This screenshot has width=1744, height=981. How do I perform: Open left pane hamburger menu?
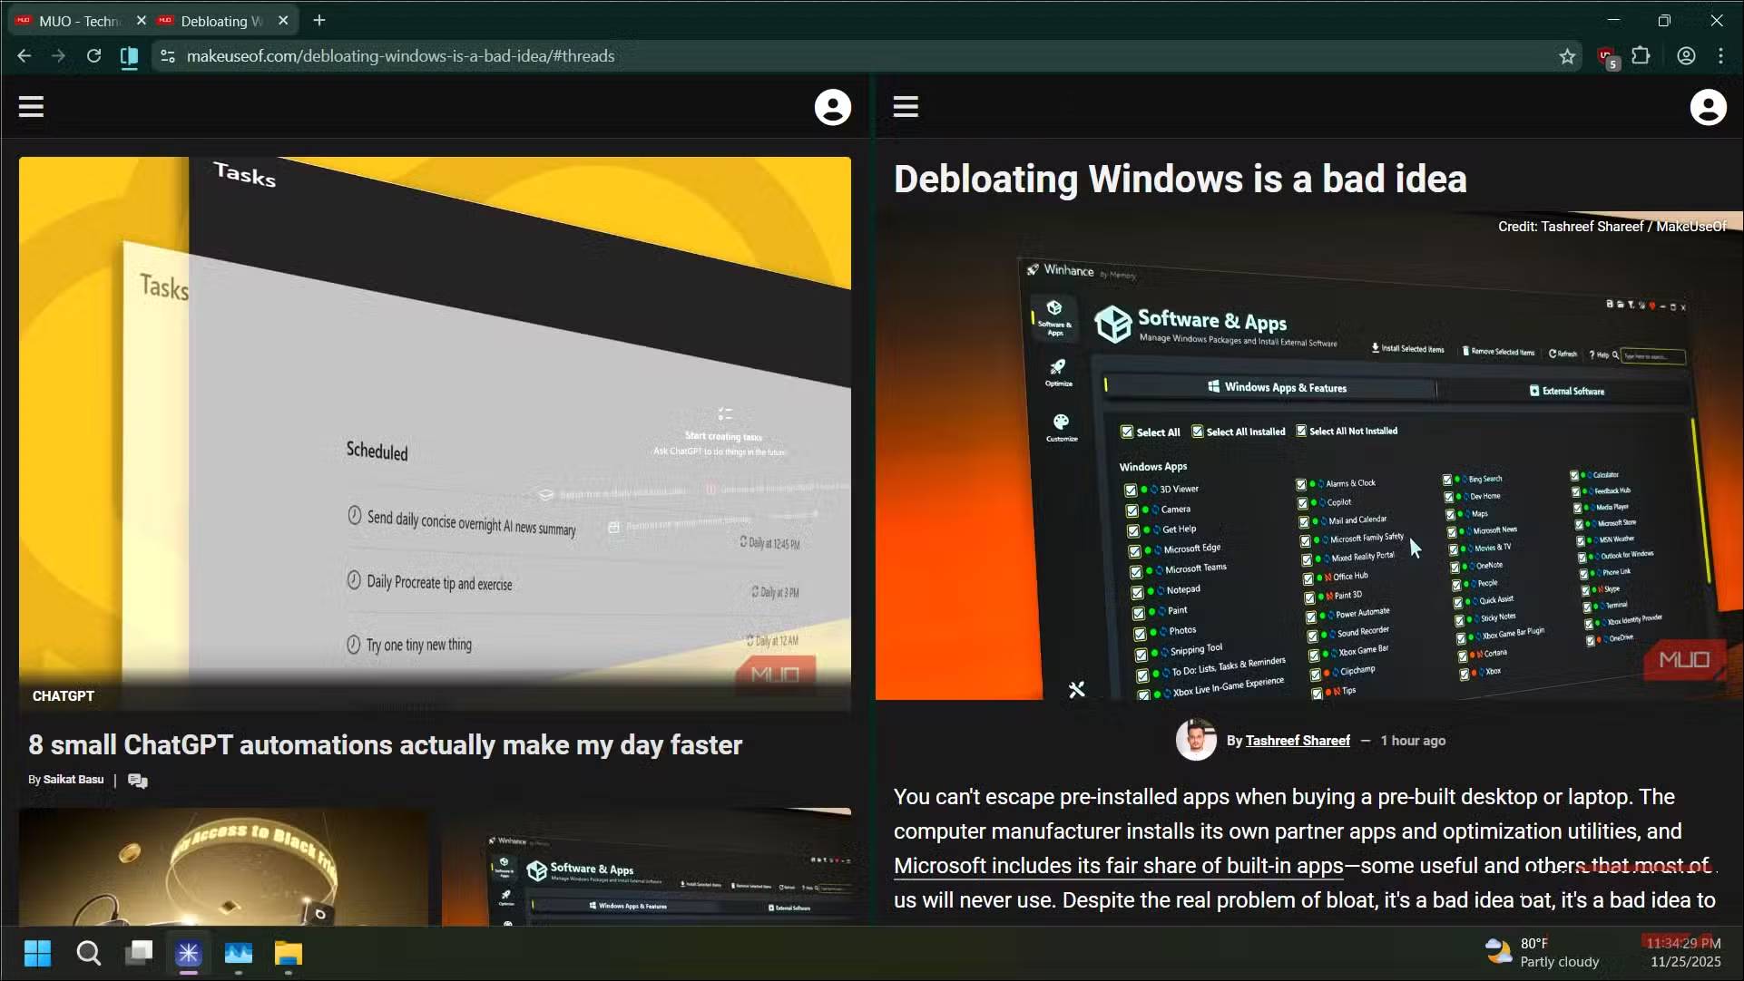[31, 107]
